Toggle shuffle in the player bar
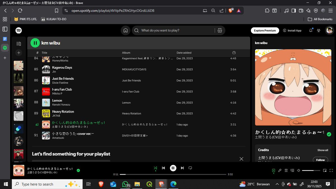336x189 pixels. 155,168
